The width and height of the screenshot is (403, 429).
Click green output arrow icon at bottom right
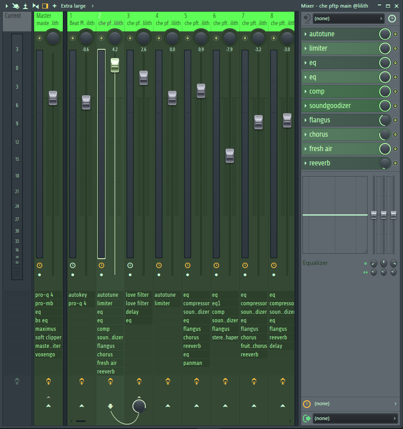pos(307,418)
